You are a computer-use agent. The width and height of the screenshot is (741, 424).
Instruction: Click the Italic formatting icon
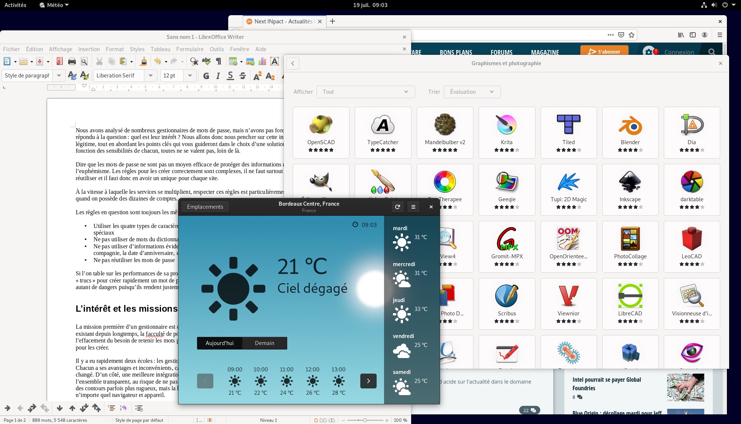[x=218, y=76]
